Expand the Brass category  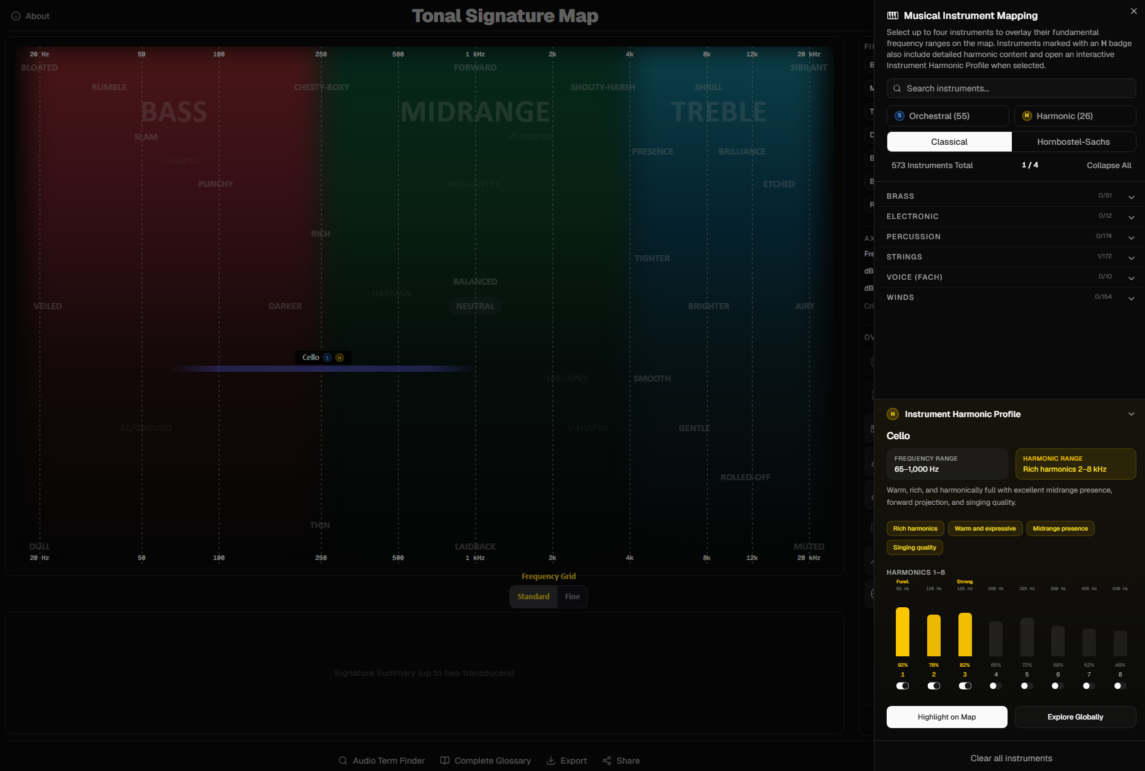tap(1010, 196)
